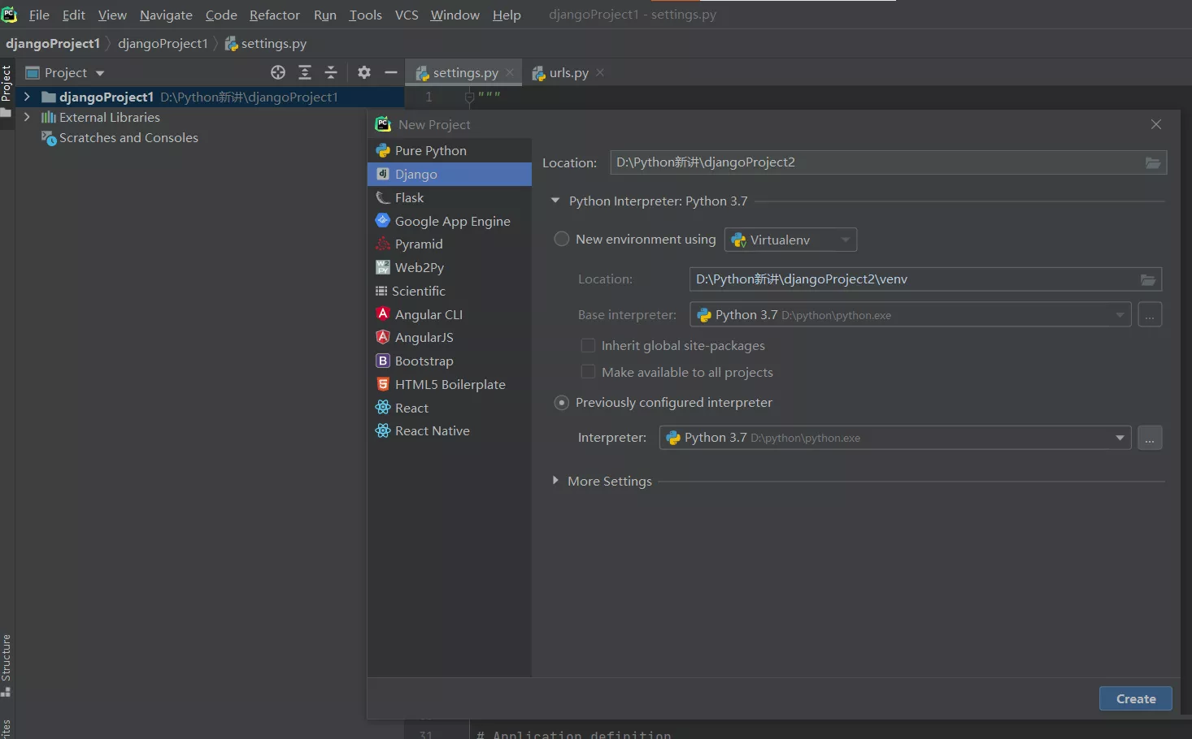
Task: Switch to urls.py editor tab
Action: point(568,72)
